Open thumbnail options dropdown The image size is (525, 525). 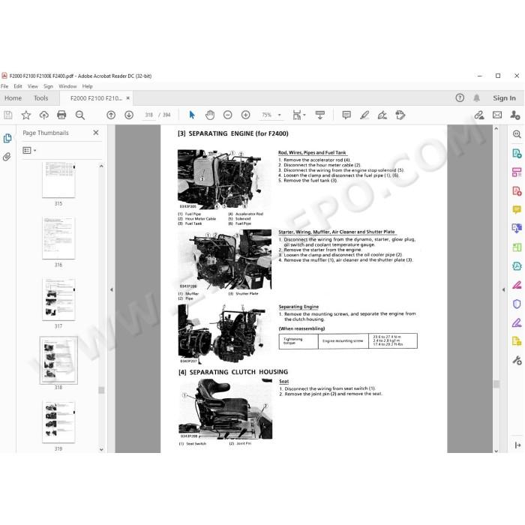29,150
